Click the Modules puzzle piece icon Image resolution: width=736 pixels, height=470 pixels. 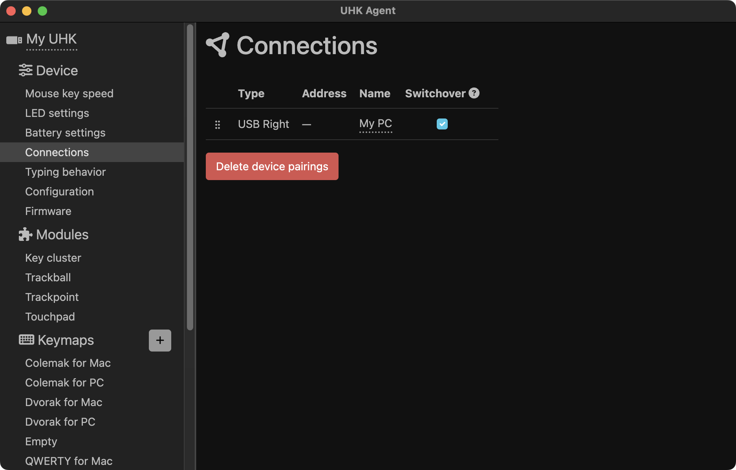25,234
